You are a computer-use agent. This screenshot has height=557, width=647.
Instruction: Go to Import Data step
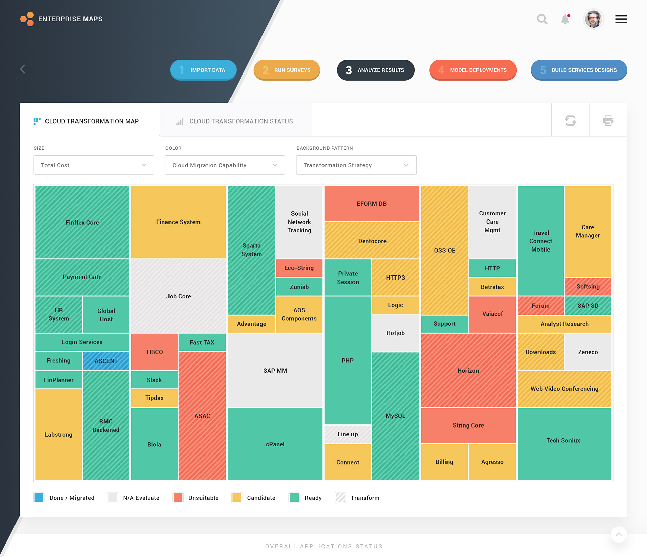click(x=203, y=70)
